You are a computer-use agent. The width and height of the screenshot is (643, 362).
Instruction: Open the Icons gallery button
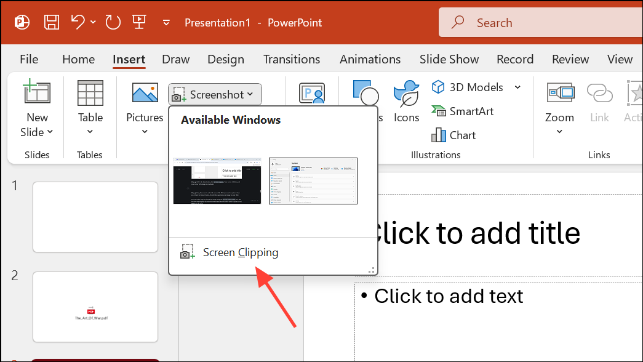[x=406, y=102]
